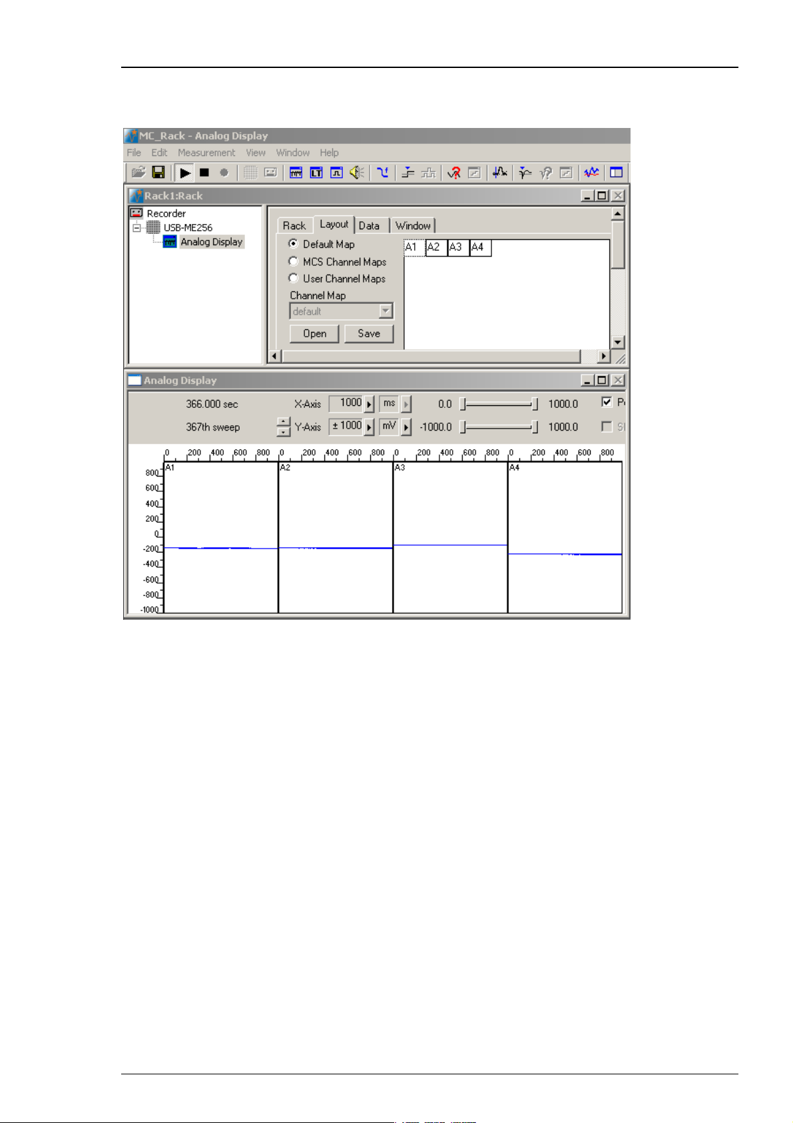This screenshot has width=793, height=1123.
Task: Click the filter icon with f
Action: [383, 173]
